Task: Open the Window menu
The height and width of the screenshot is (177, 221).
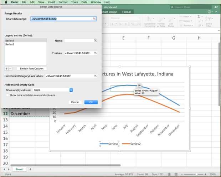Action: point(96,2)
